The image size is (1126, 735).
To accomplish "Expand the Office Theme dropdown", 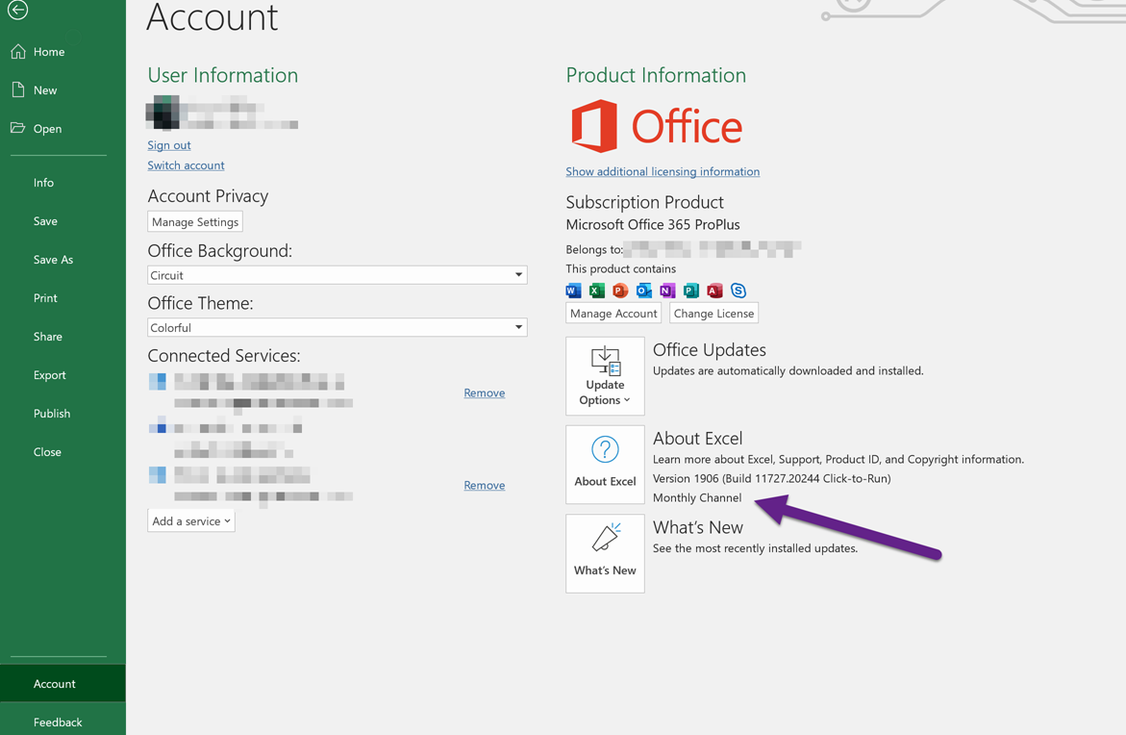I will click(337, 328).
